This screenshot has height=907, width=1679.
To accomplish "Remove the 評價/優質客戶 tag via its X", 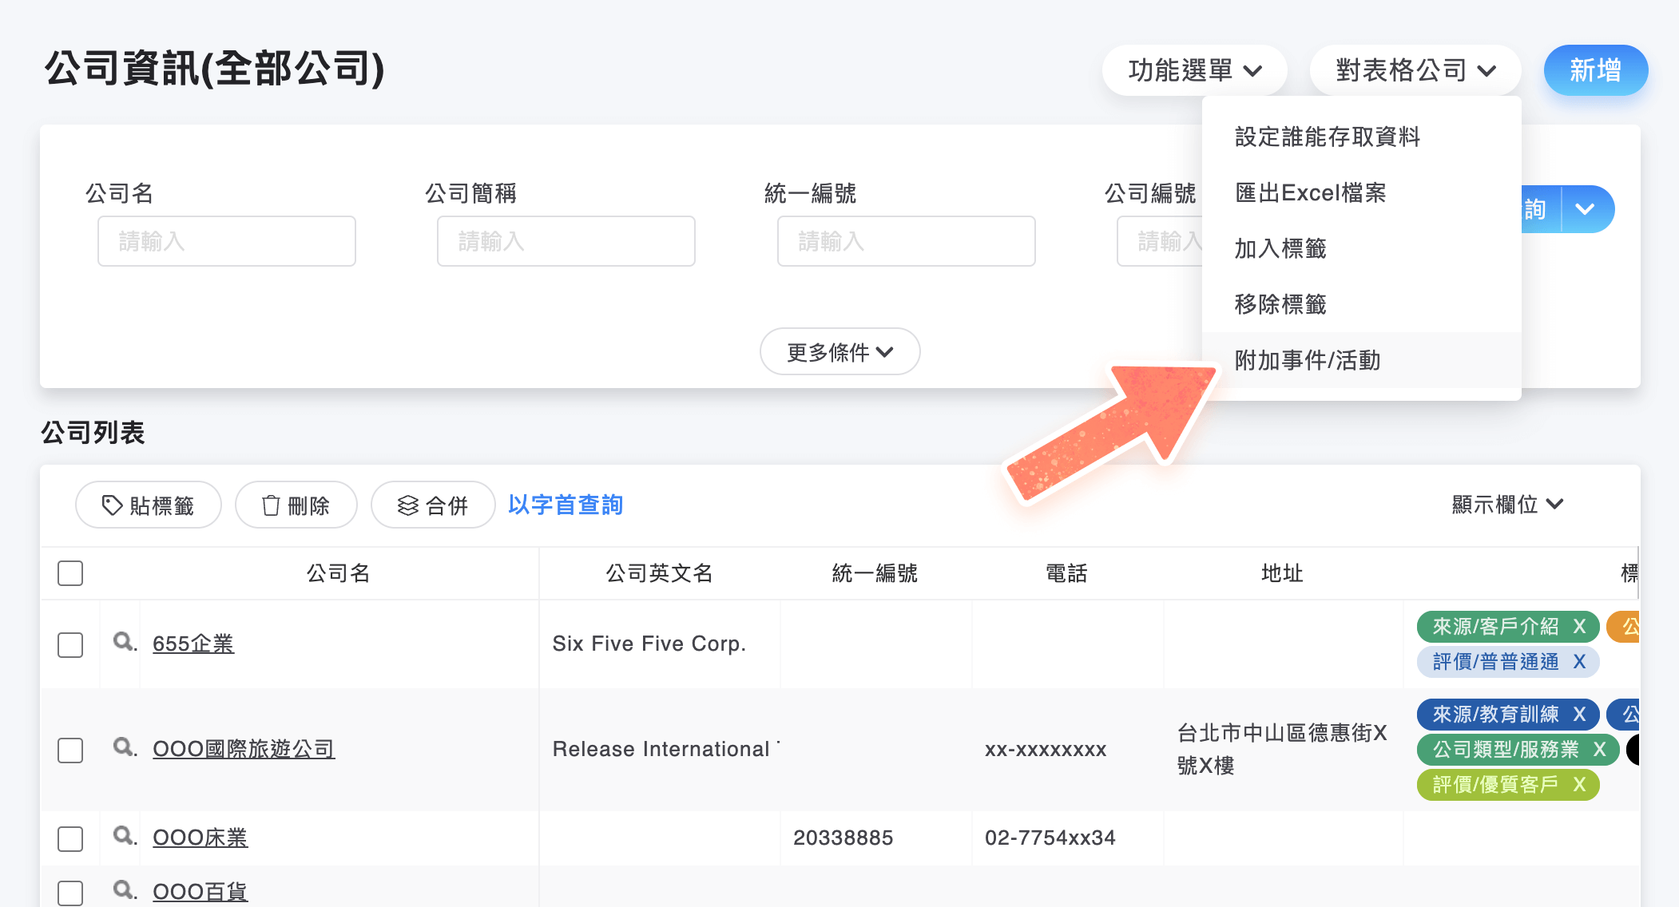I will click(x=1578, y=785).
